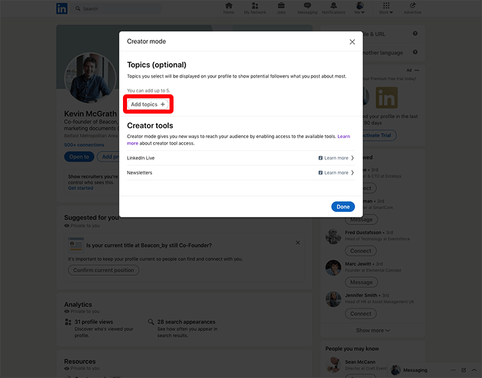Message Marc Jewitt
Image resolution: width=482 pixels, height=378 pixels.
[x=361, y=282]
